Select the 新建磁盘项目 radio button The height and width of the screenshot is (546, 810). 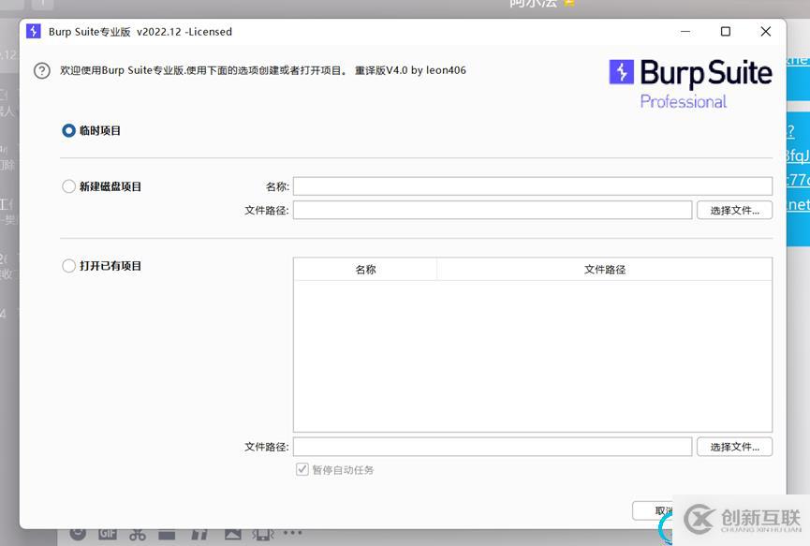pos(68,186)
